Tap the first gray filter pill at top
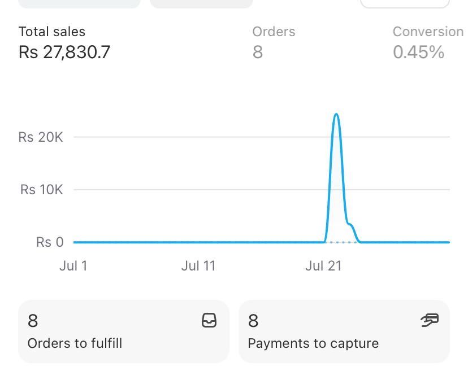Image resolution: width=468 pixels, height=371 pixels. point(79,3)
